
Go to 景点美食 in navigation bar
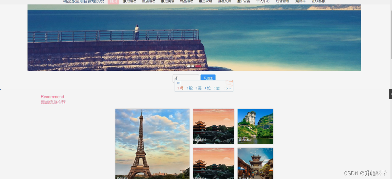pos(168,1)
